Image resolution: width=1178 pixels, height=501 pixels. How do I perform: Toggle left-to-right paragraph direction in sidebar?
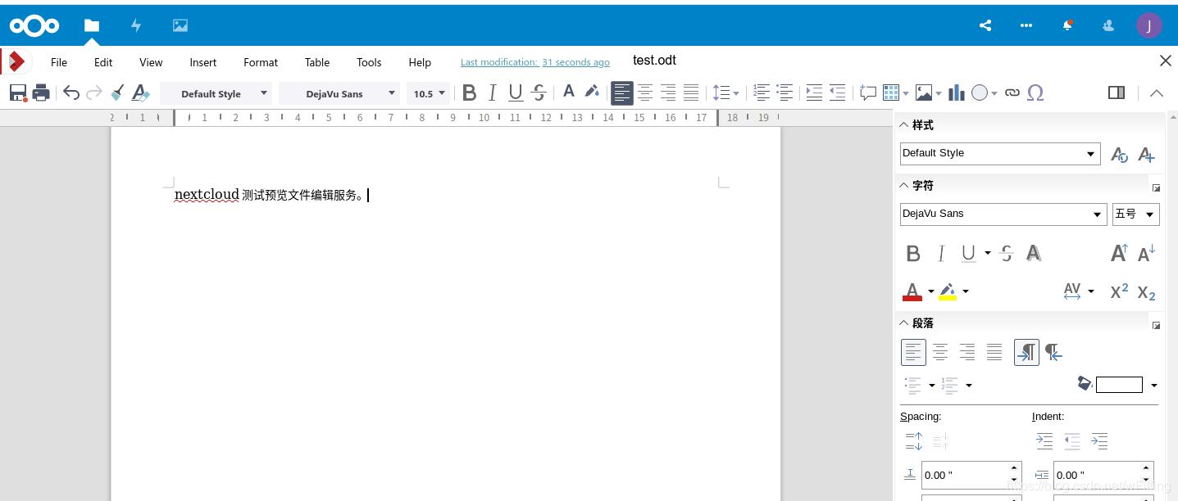1026,352
